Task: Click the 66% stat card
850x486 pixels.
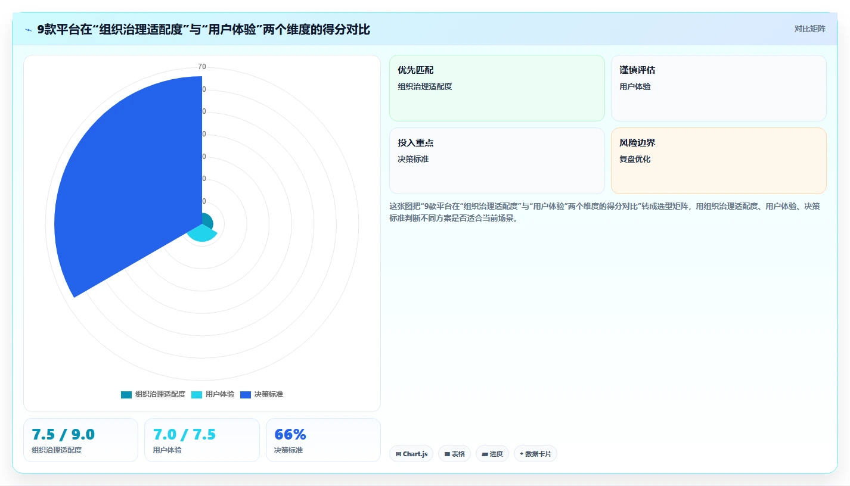Action: click(323, 440)
